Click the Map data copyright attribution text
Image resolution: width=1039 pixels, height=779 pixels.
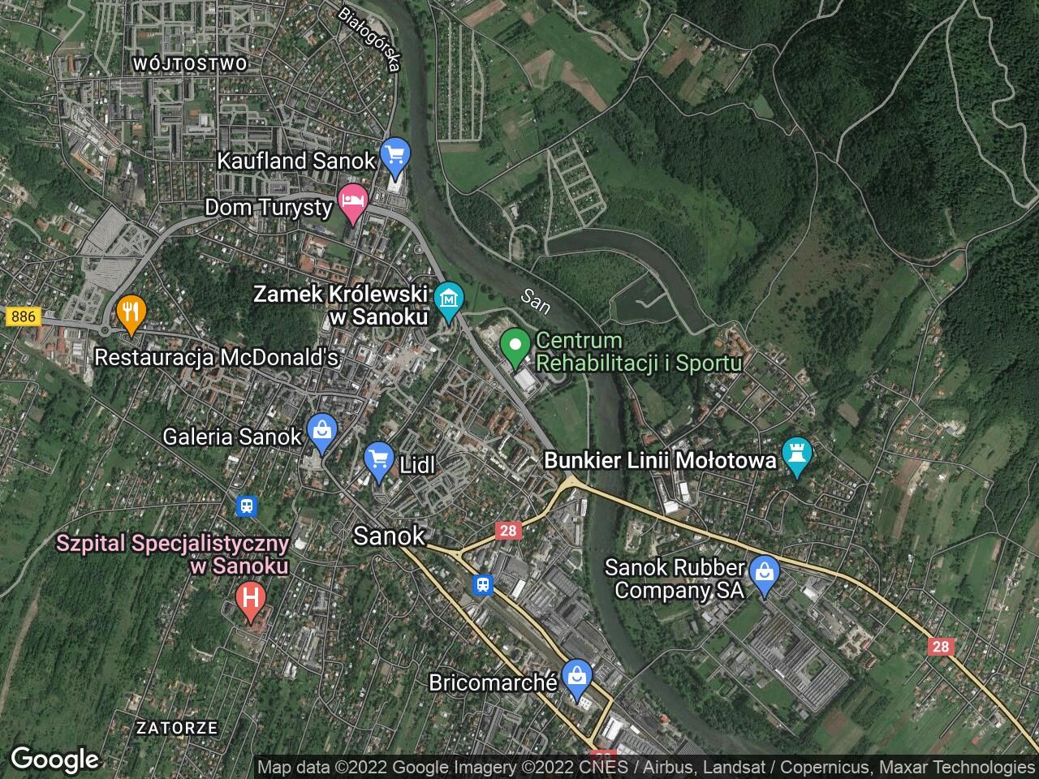coord(647,767)
